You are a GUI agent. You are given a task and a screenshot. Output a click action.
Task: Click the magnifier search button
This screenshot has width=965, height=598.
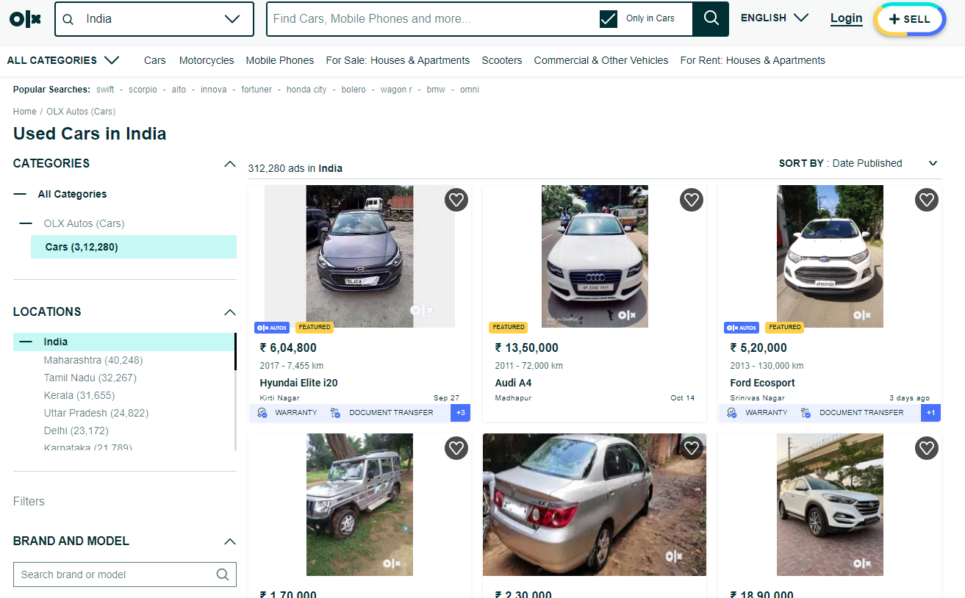[x=711, y=19]
